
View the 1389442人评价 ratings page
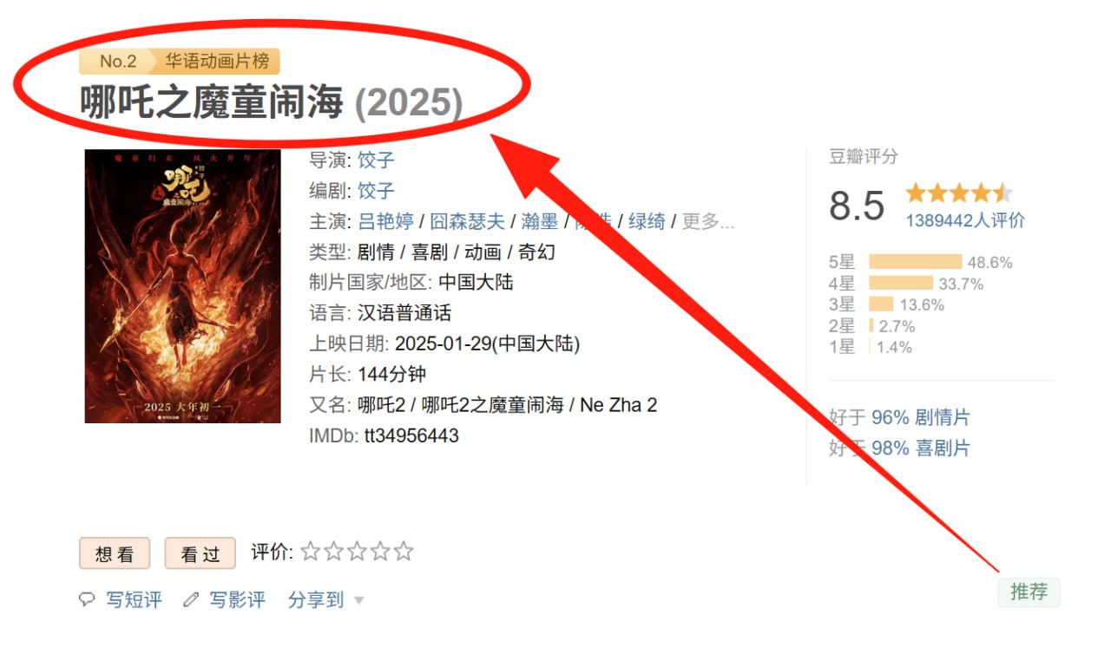point(965,220)
